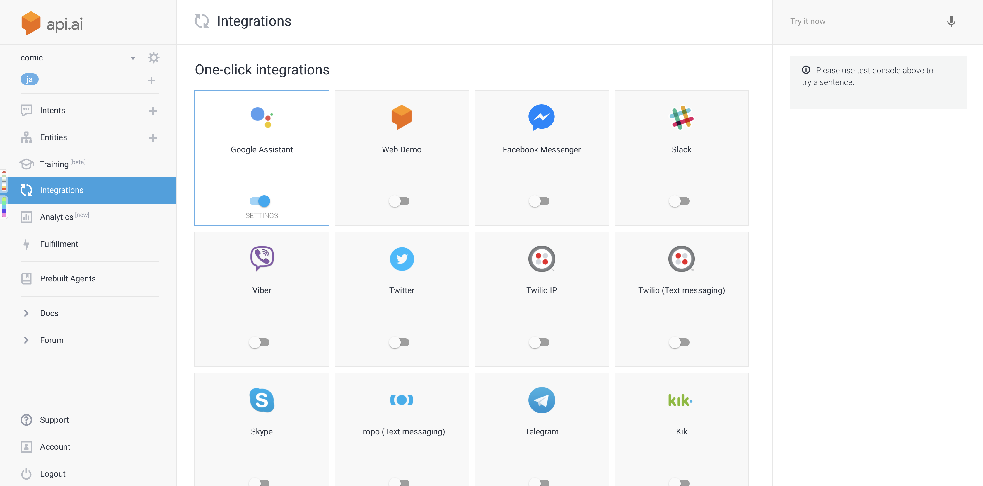Click the Prebuilt Agents book icon
Image resolution: width=983 pixels, height=486 pixels.
26,279
